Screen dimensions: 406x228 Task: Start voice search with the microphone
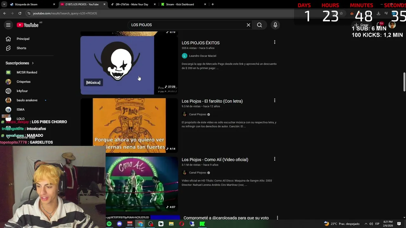pyautogui.click(x=275, y=25)
